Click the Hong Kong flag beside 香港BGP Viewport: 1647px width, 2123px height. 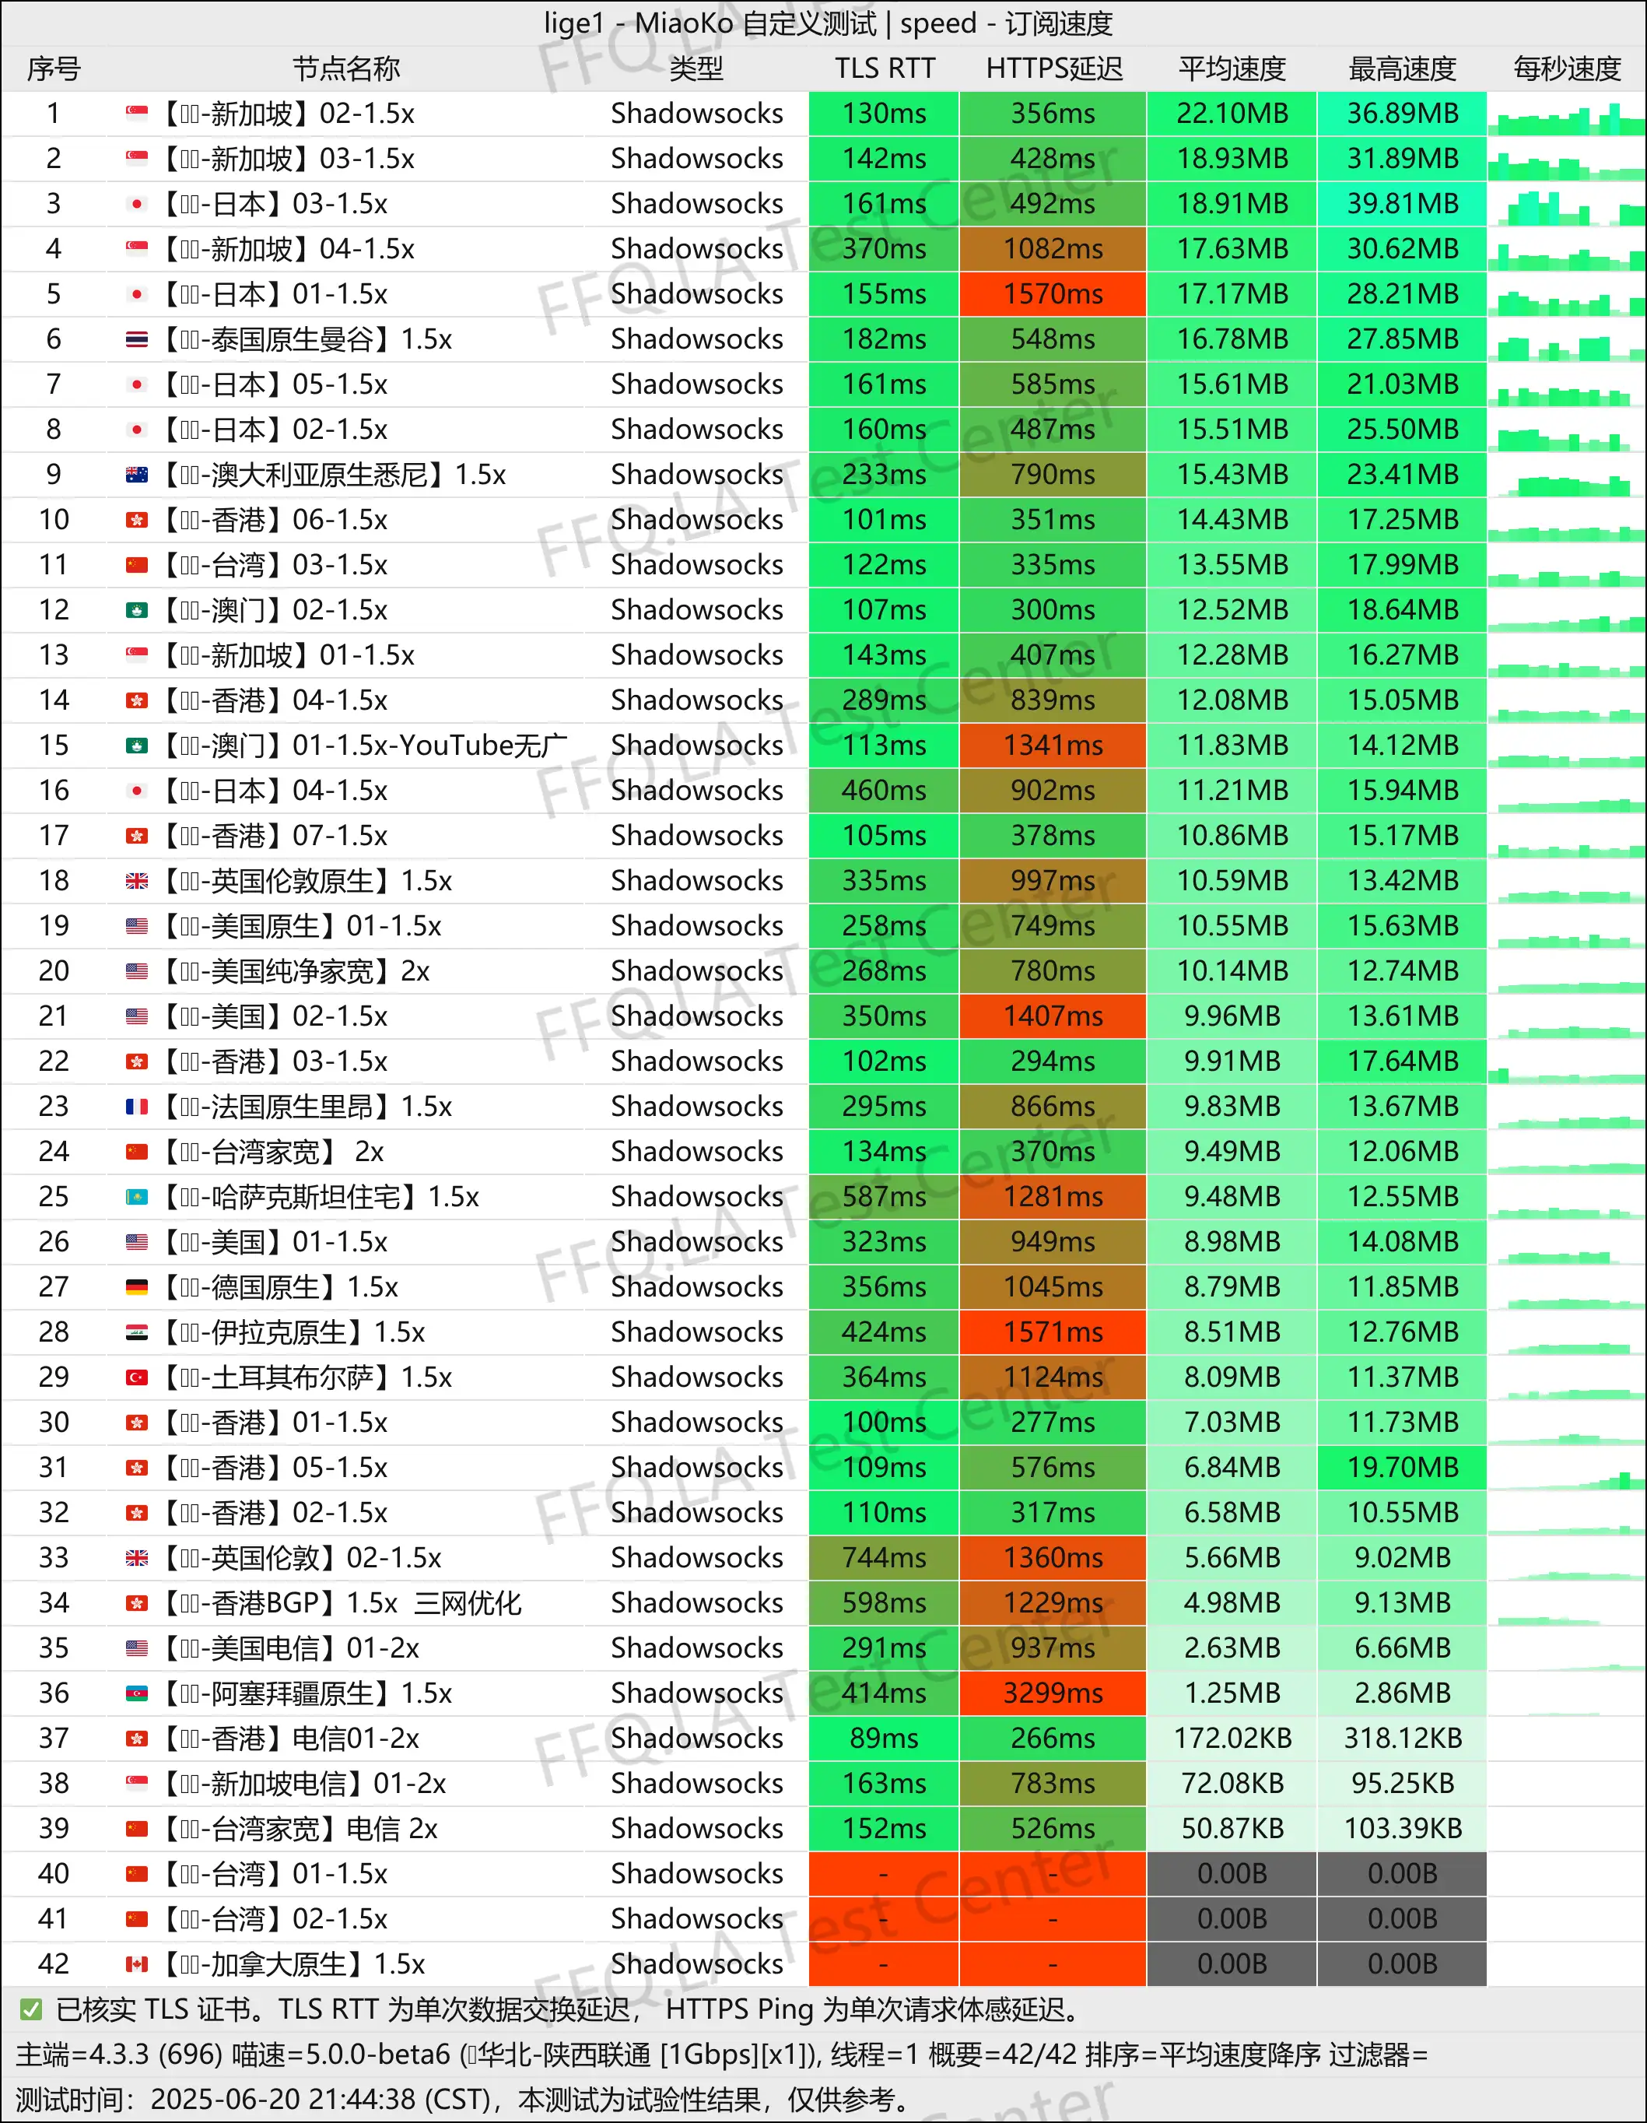pos(137,1603)
